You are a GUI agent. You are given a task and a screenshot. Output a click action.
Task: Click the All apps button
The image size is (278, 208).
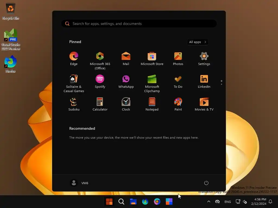[198, 42]
